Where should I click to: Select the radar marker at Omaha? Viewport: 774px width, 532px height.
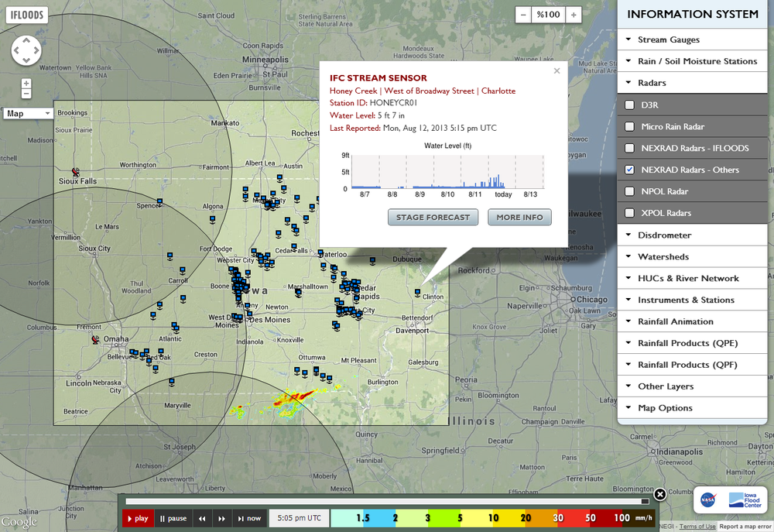pos(95,339)
